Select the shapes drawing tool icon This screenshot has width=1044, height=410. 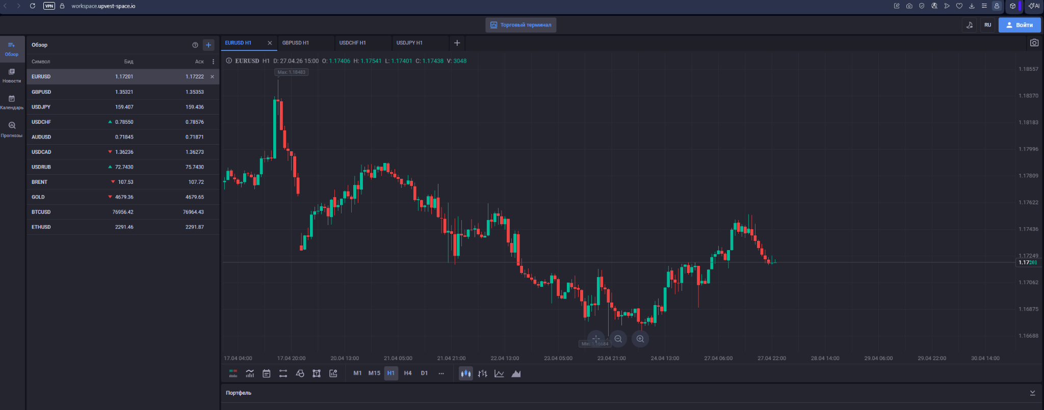(300, 373)
